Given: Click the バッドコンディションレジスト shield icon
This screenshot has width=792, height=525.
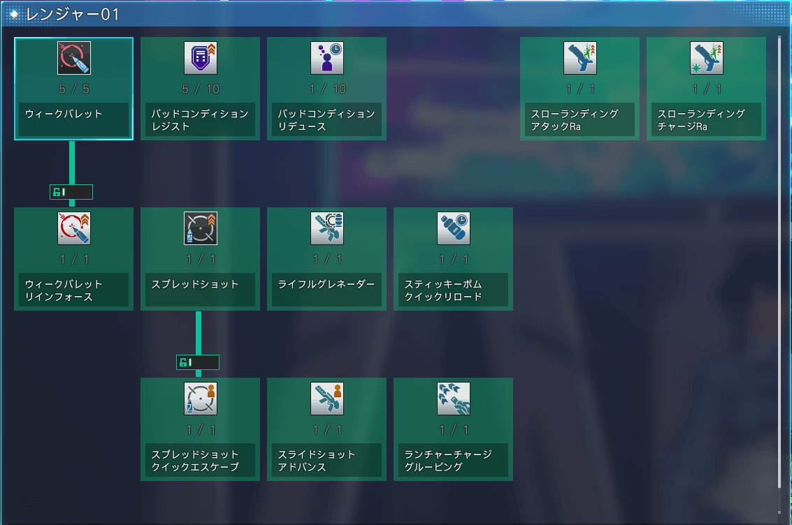Looking at the screenshot, I should (x=201, y=58).
